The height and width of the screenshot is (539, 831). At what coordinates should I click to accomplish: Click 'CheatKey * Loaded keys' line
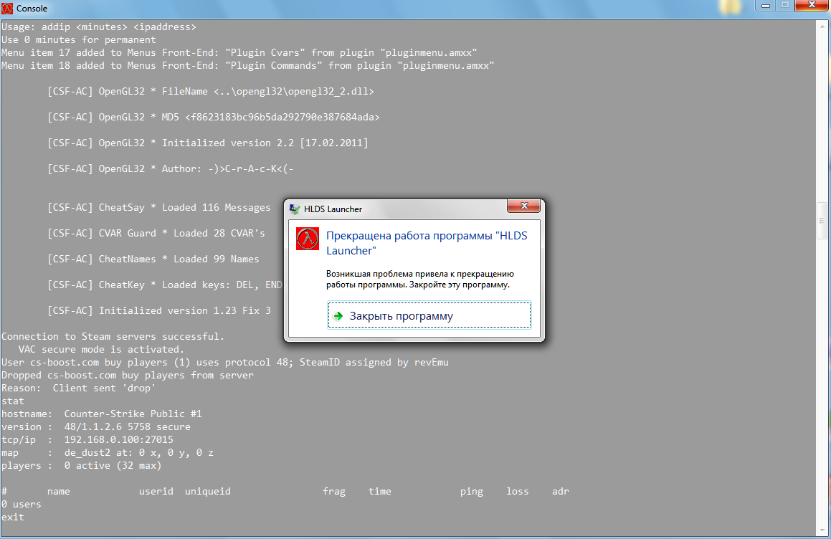tap(165, 285)
